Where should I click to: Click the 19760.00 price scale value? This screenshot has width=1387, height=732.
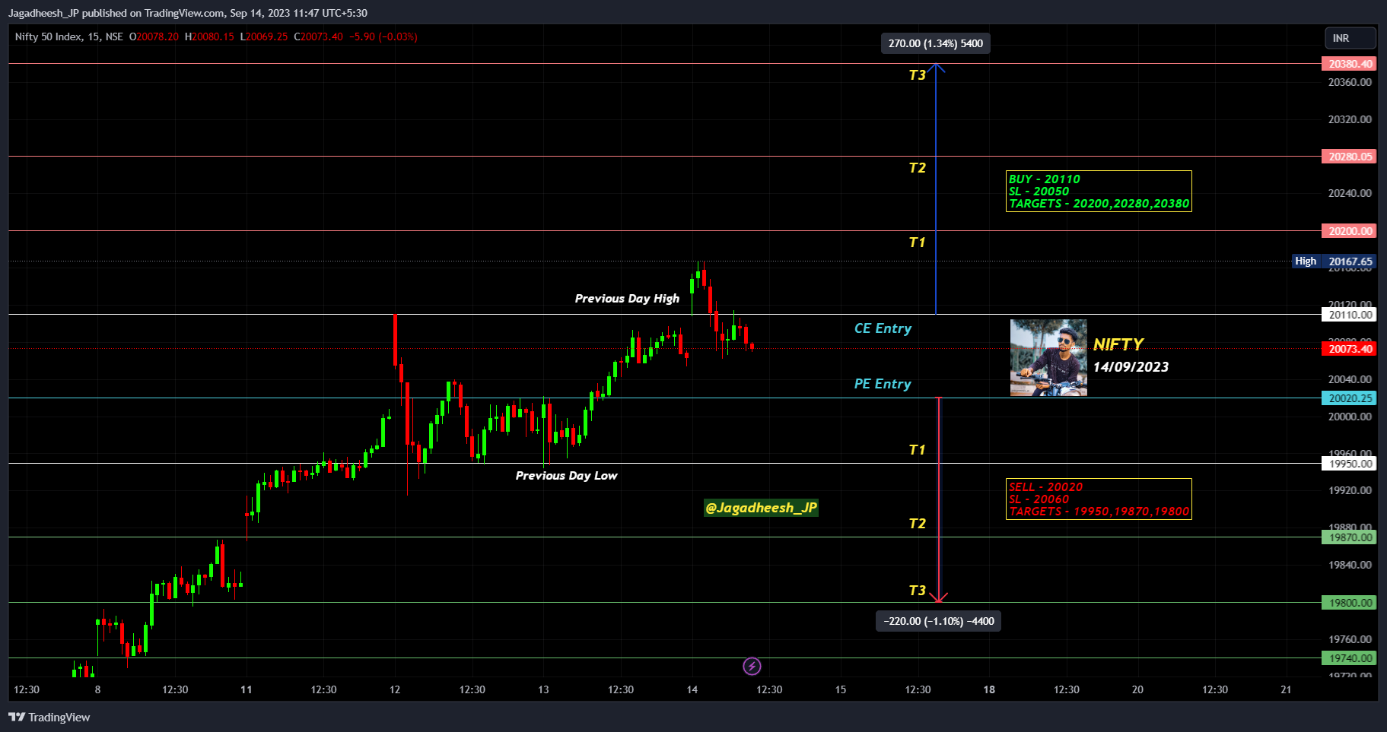click(1350, 639)
